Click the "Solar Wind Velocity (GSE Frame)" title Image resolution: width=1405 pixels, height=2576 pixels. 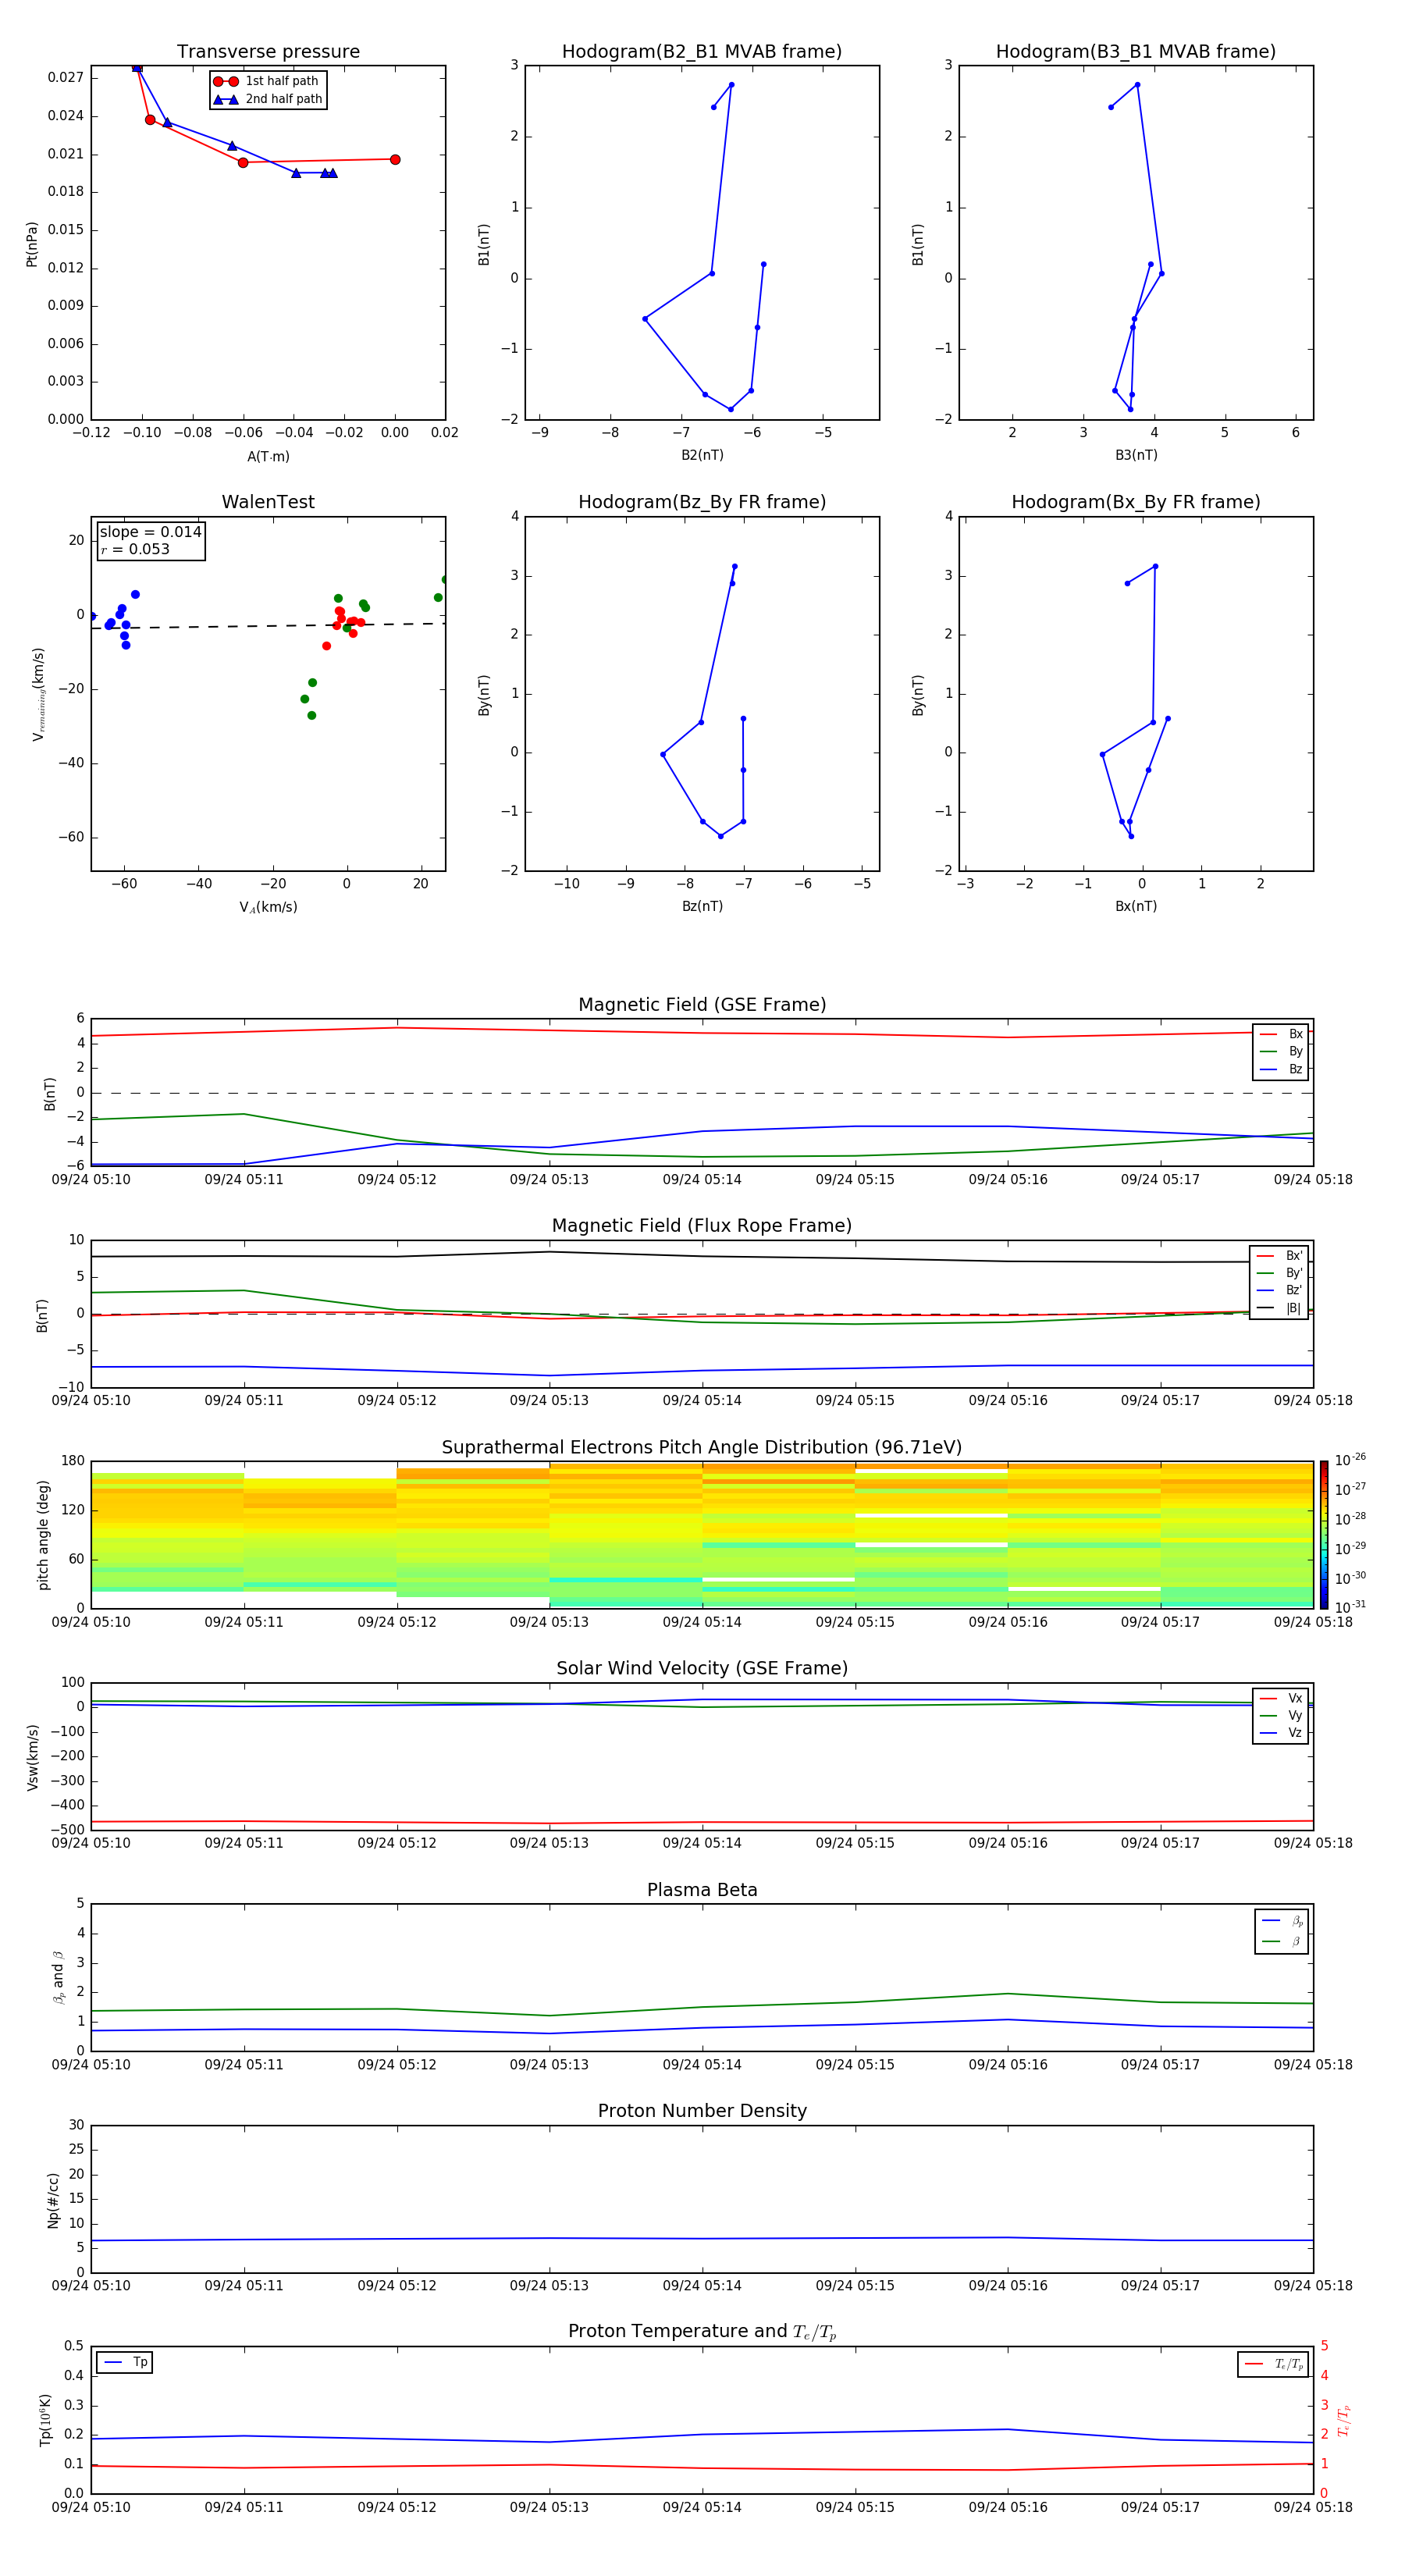coord(702,1669)
